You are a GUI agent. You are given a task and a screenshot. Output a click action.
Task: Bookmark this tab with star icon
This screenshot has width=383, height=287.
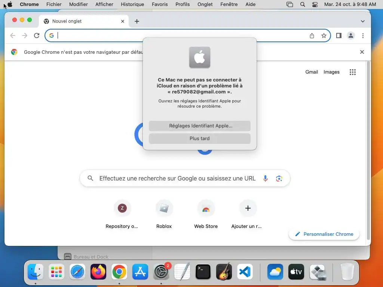(x=324, y=36)
